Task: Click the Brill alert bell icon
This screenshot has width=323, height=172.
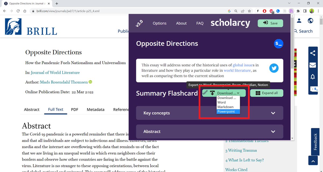Action: click(x=313, y=77)
